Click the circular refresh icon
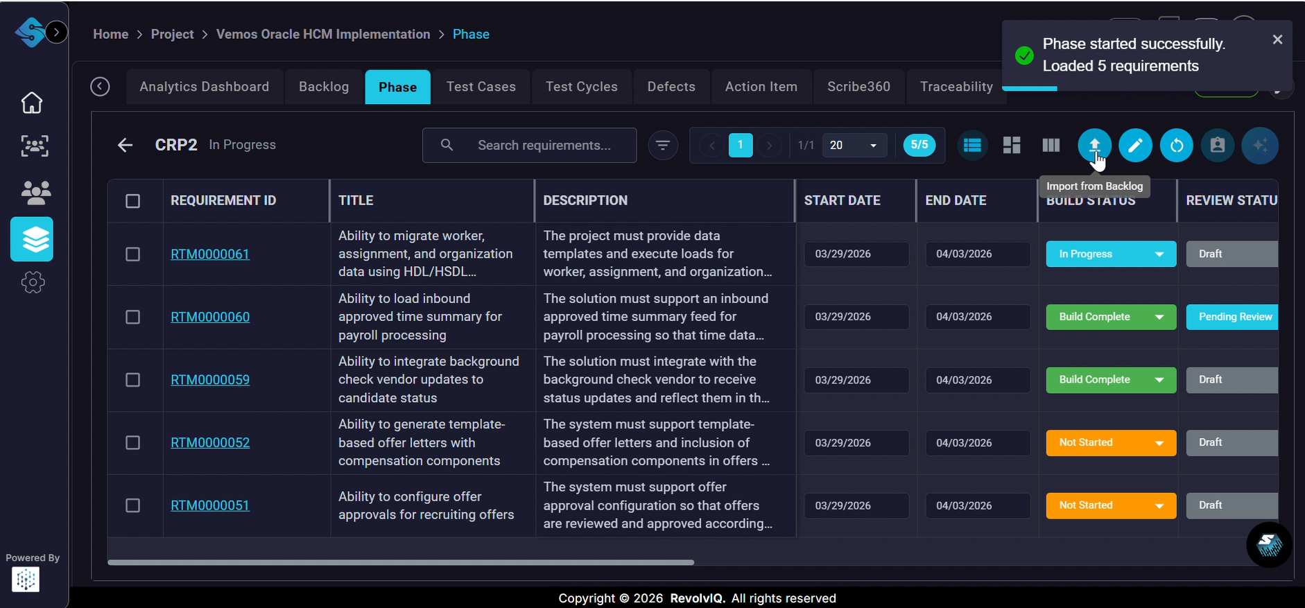This screenshot has width=1305, height=608. (1177, 146)
